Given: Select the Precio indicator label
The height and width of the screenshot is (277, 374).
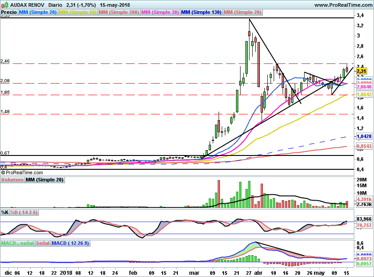Looking at the screenshot, I should [x=9, y=12].
